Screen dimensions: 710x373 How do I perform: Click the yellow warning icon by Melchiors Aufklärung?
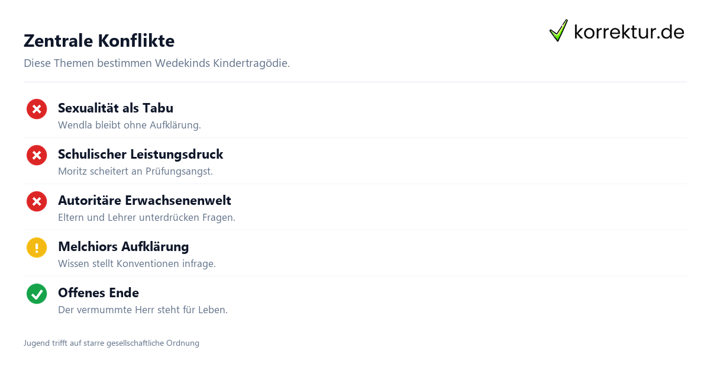[37, 247]
